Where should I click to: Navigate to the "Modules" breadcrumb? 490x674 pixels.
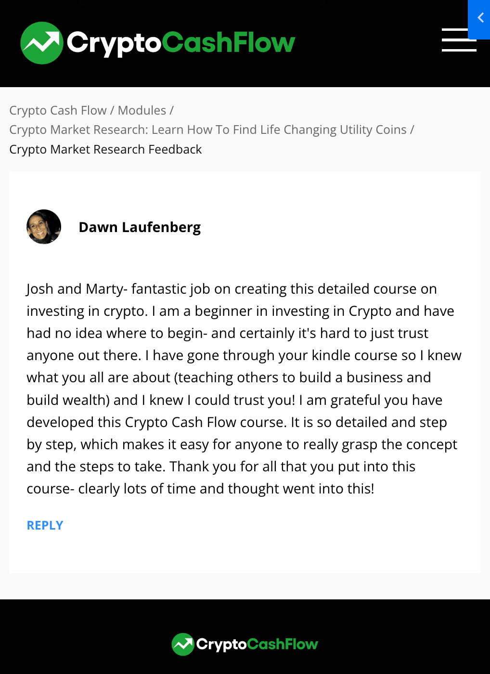point(142,110)
